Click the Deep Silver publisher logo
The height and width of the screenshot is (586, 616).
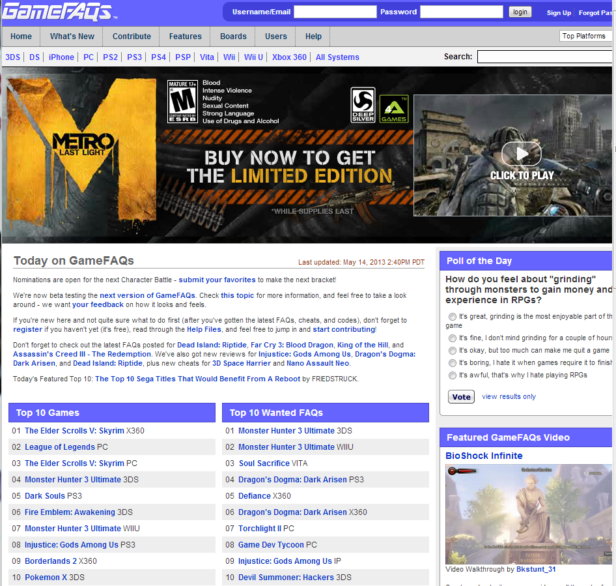coord(363,105)
